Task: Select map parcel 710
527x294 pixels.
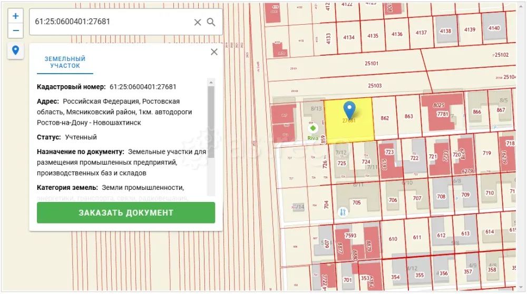Action: tap(490, 193)
